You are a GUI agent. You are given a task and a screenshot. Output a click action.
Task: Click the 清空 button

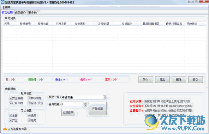[x=195, y=80]
